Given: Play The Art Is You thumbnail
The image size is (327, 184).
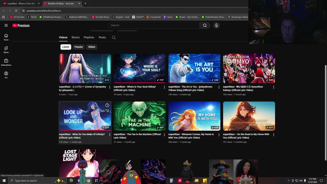Looking at the screenshot, I should pyautogui.click(x=194, y=68).
